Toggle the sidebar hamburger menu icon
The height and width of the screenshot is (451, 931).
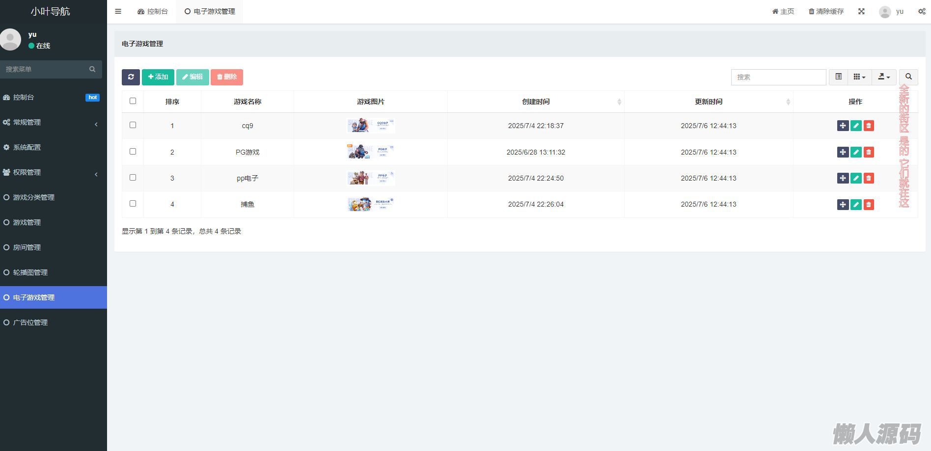click(x=118, y=11)
